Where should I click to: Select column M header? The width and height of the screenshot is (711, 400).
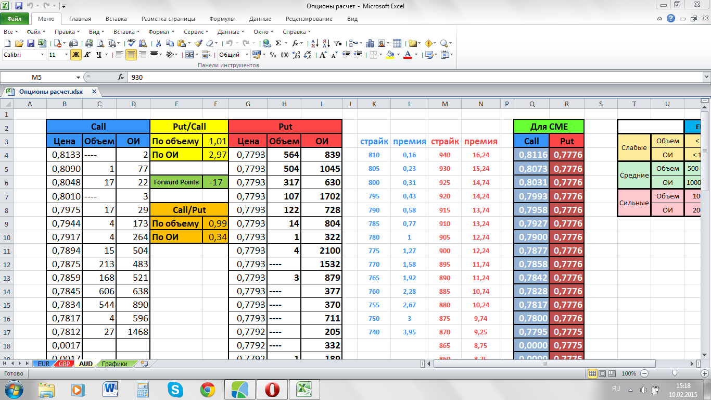pos(445,104)
